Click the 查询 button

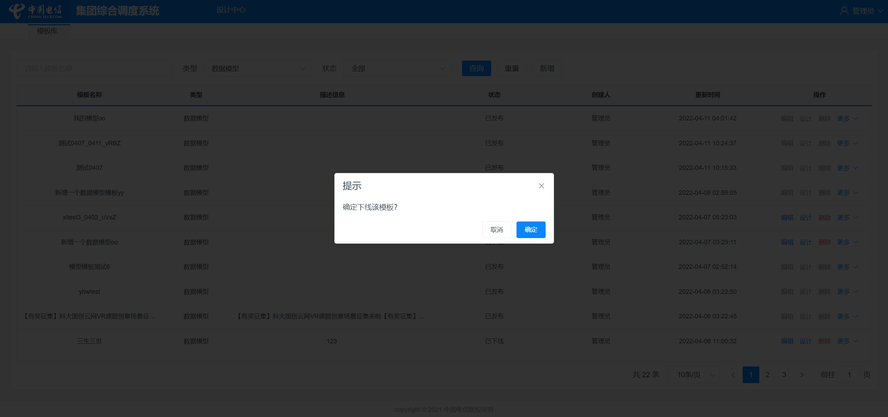[476, 69]
